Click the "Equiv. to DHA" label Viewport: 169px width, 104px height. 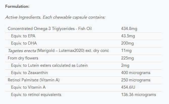click(23, 43)
